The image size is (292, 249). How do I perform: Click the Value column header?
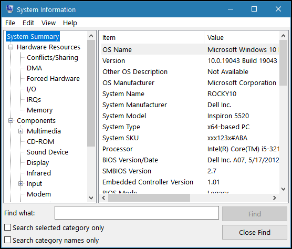coord(242,37)
